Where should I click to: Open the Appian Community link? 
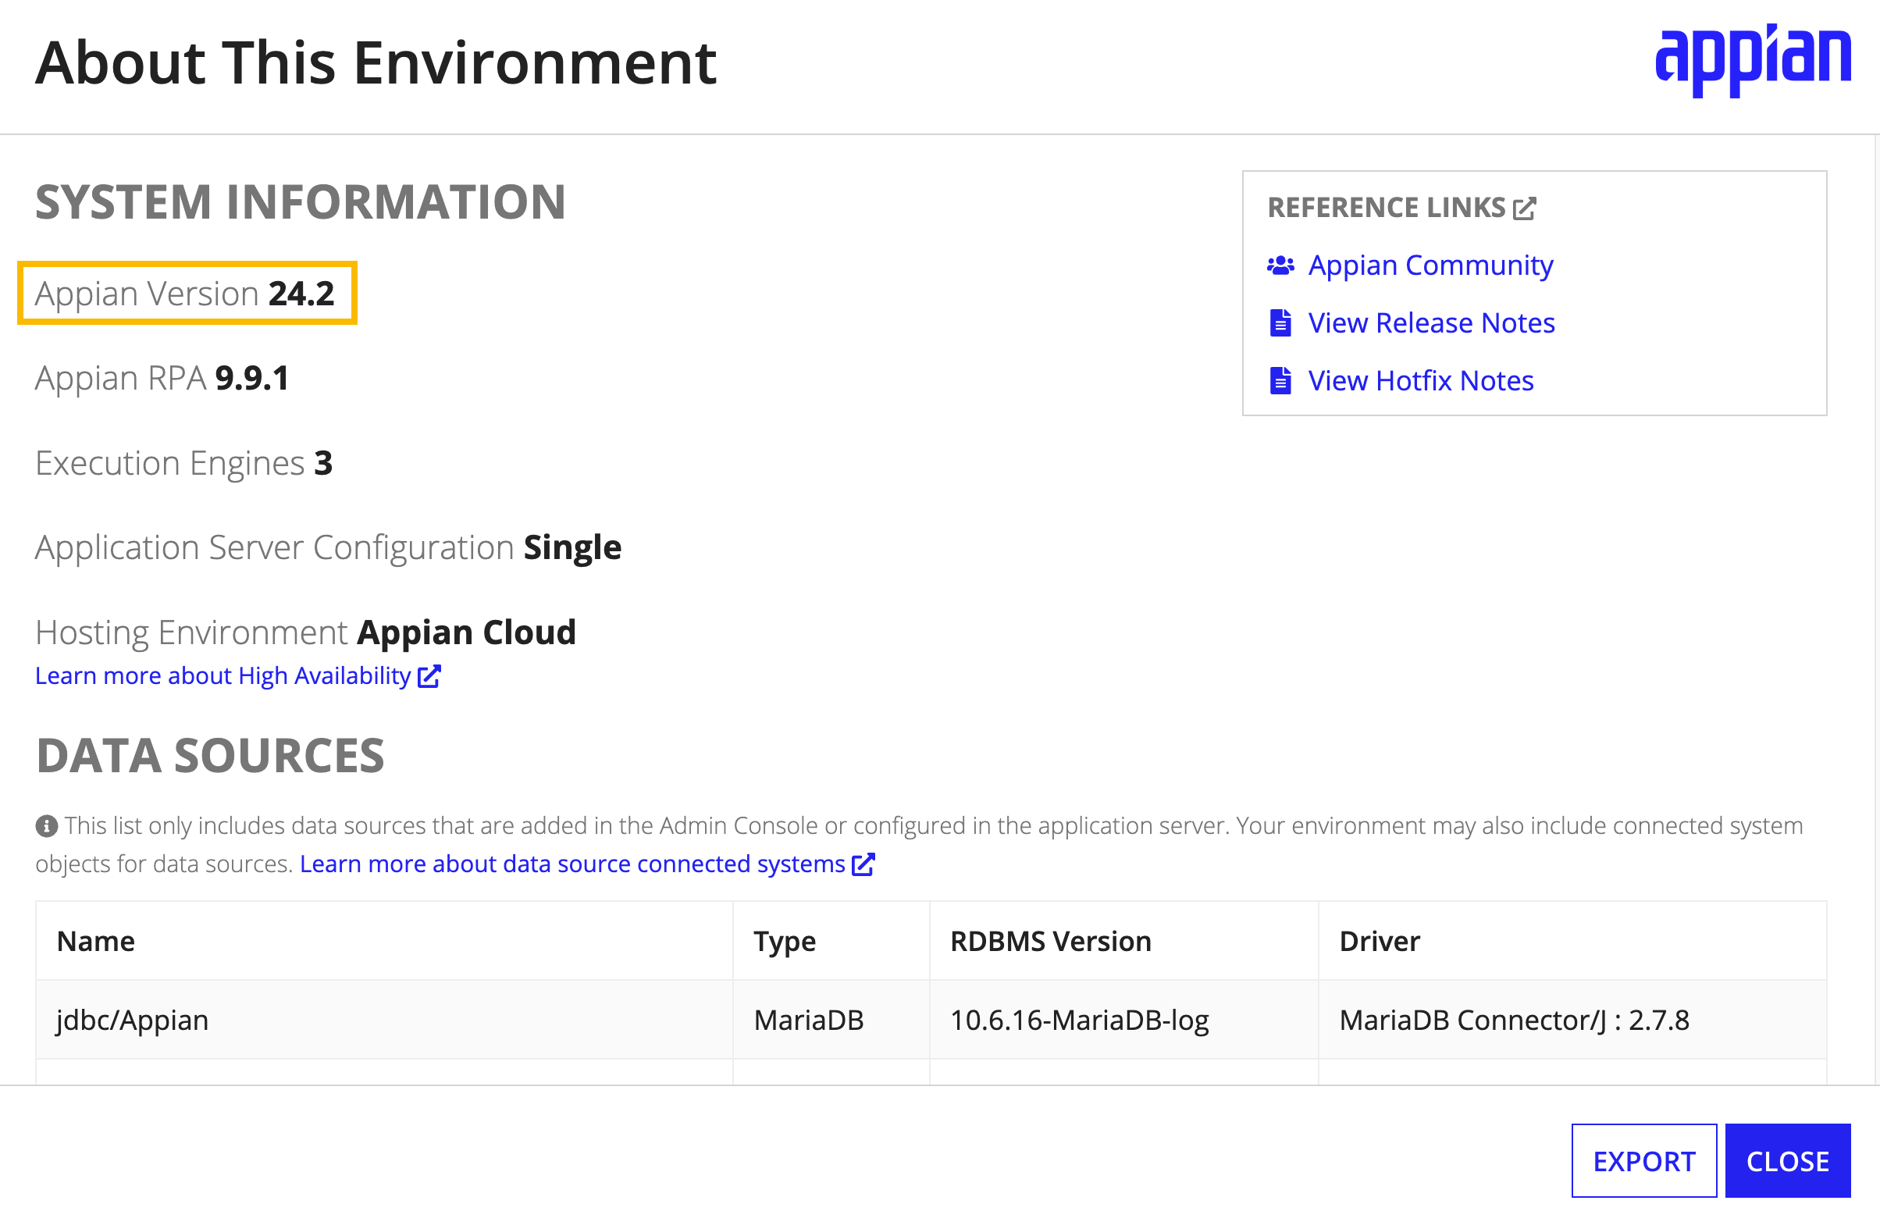tap(1430, 265)
